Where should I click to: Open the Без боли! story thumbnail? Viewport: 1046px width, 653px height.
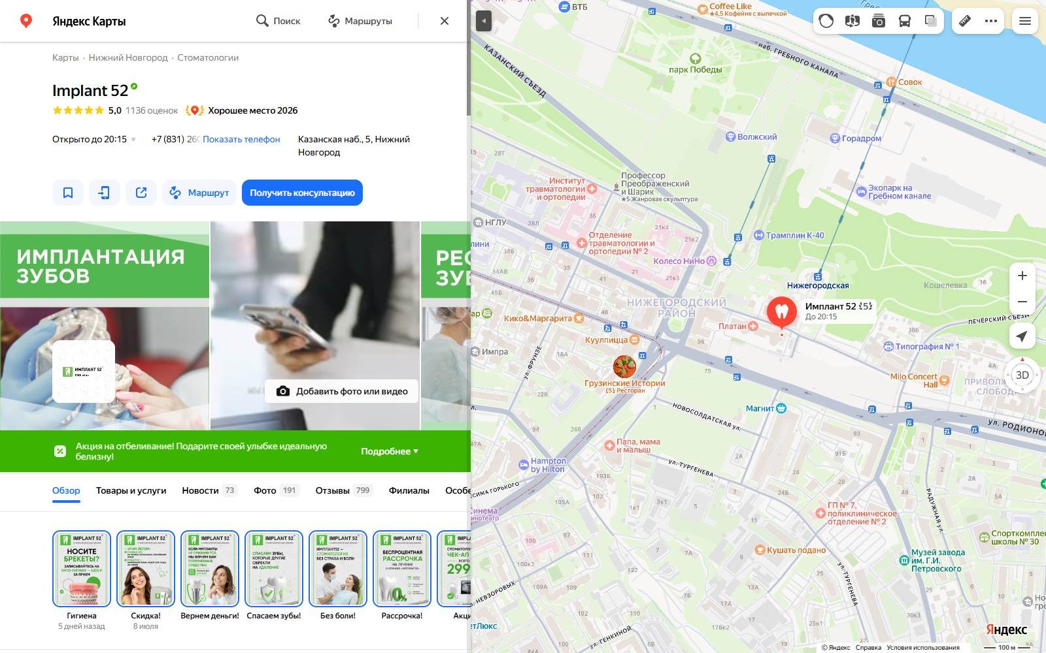(x=338, y=569)
